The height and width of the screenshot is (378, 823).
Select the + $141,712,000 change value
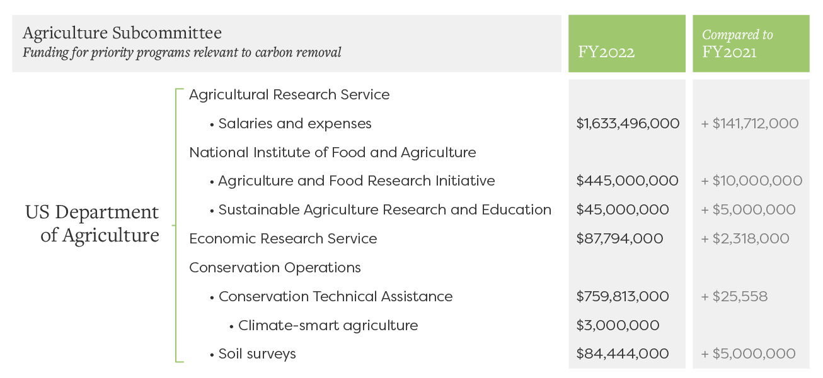750,123
